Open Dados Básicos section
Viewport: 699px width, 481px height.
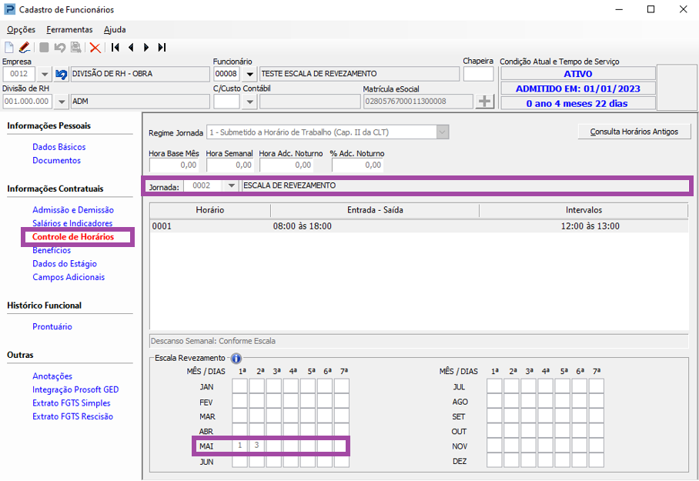[x=59, y=147]
